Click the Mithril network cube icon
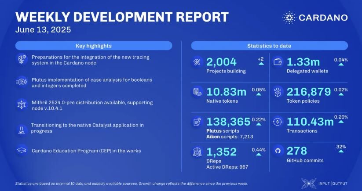 coord(22,105)
